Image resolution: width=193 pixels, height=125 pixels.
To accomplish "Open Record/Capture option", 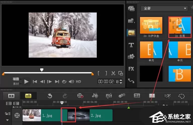I will point(80,96).
